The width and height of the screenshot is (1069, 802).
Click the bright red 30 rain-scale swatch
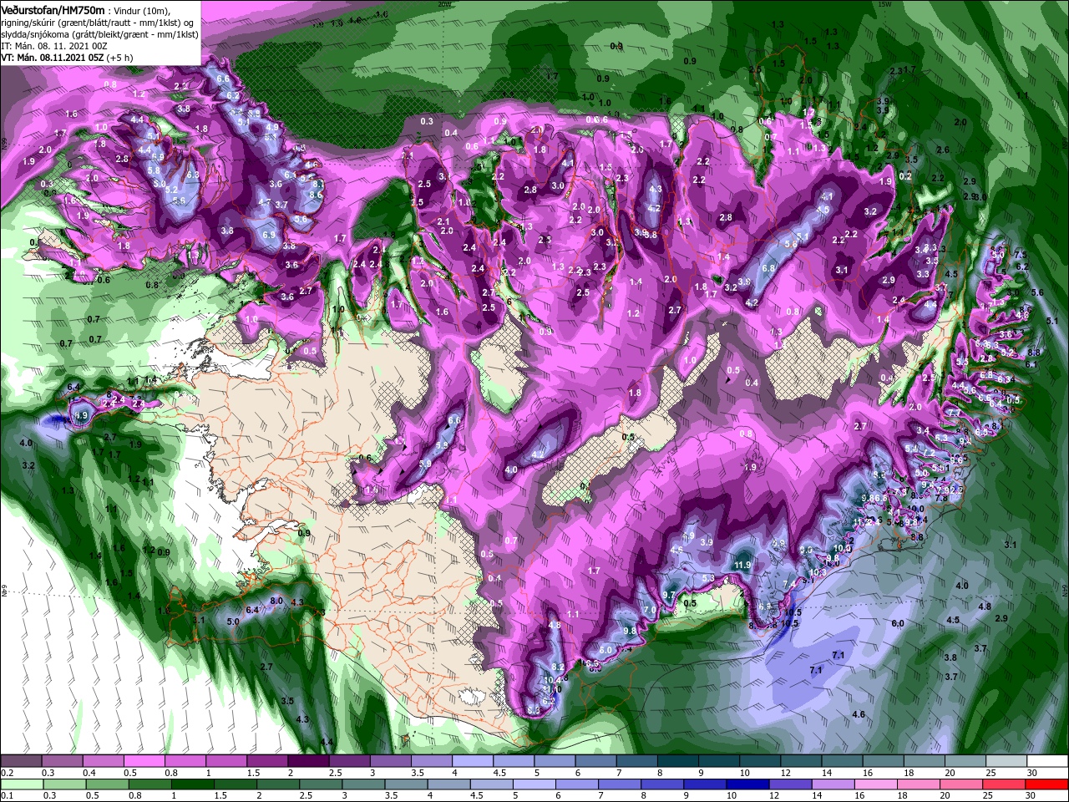point(1046,784)
